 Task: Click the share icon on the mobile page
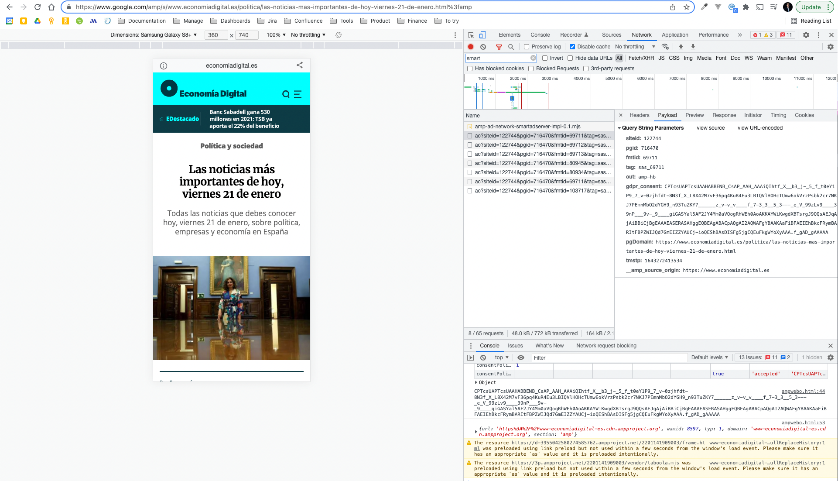point(300,65)
